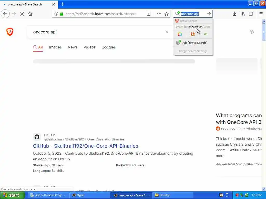Click the system tray clock 3:16 PM
The height and width of the screenshot is (199, 266).
[256, 195]
